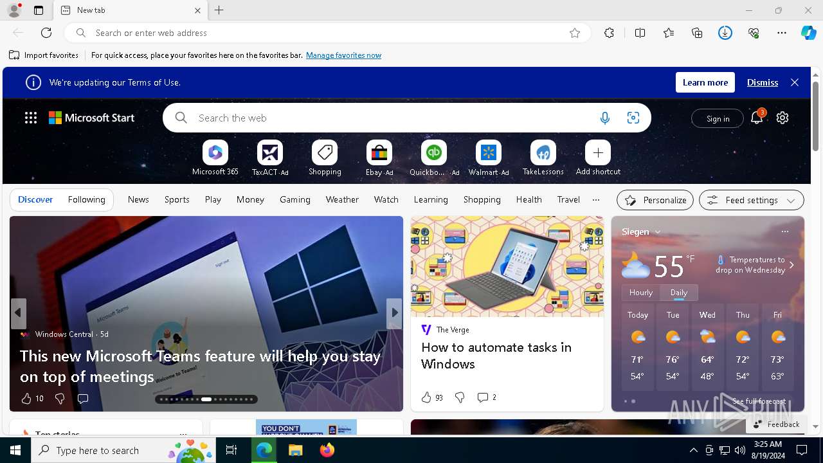Open page settings gear icon

pyautogui.click(x=782, y=118)
